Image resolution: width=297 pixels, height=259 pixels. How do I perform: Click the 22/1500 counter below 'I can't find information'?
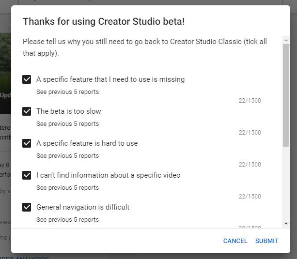[x=250, y=197]
